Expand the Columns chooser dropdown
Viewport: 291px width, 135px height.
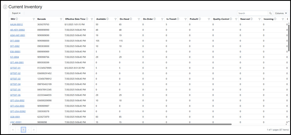click(x=281, y=13)
